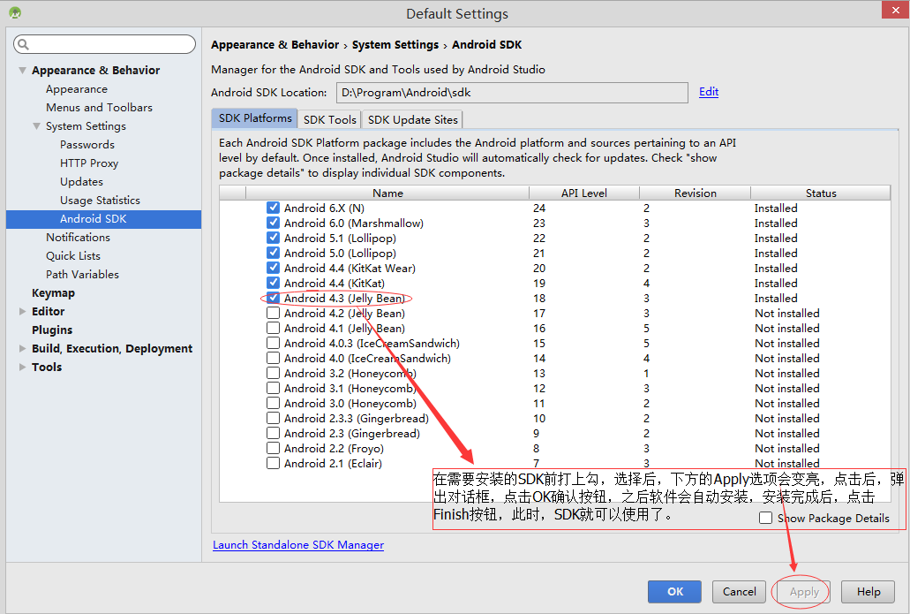Open Help for this dialog
This screenshot has width=910, height=614.
click(x=869, y=591)
